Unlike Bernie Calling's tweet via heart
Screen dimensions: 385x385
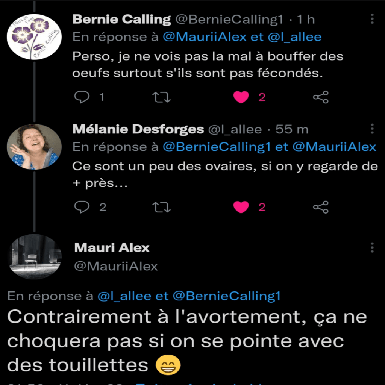pos(241,97)
